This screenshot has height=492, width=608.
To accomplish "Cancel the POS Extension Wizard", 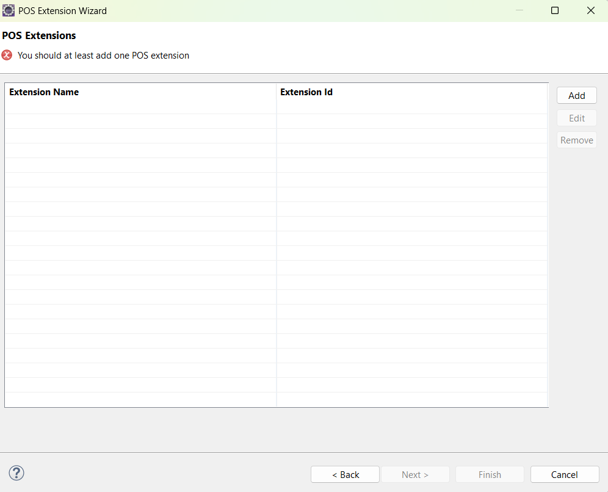I will (564, 474).
